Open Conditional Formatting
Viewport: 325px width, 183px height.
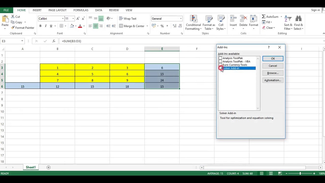(193, 23)
